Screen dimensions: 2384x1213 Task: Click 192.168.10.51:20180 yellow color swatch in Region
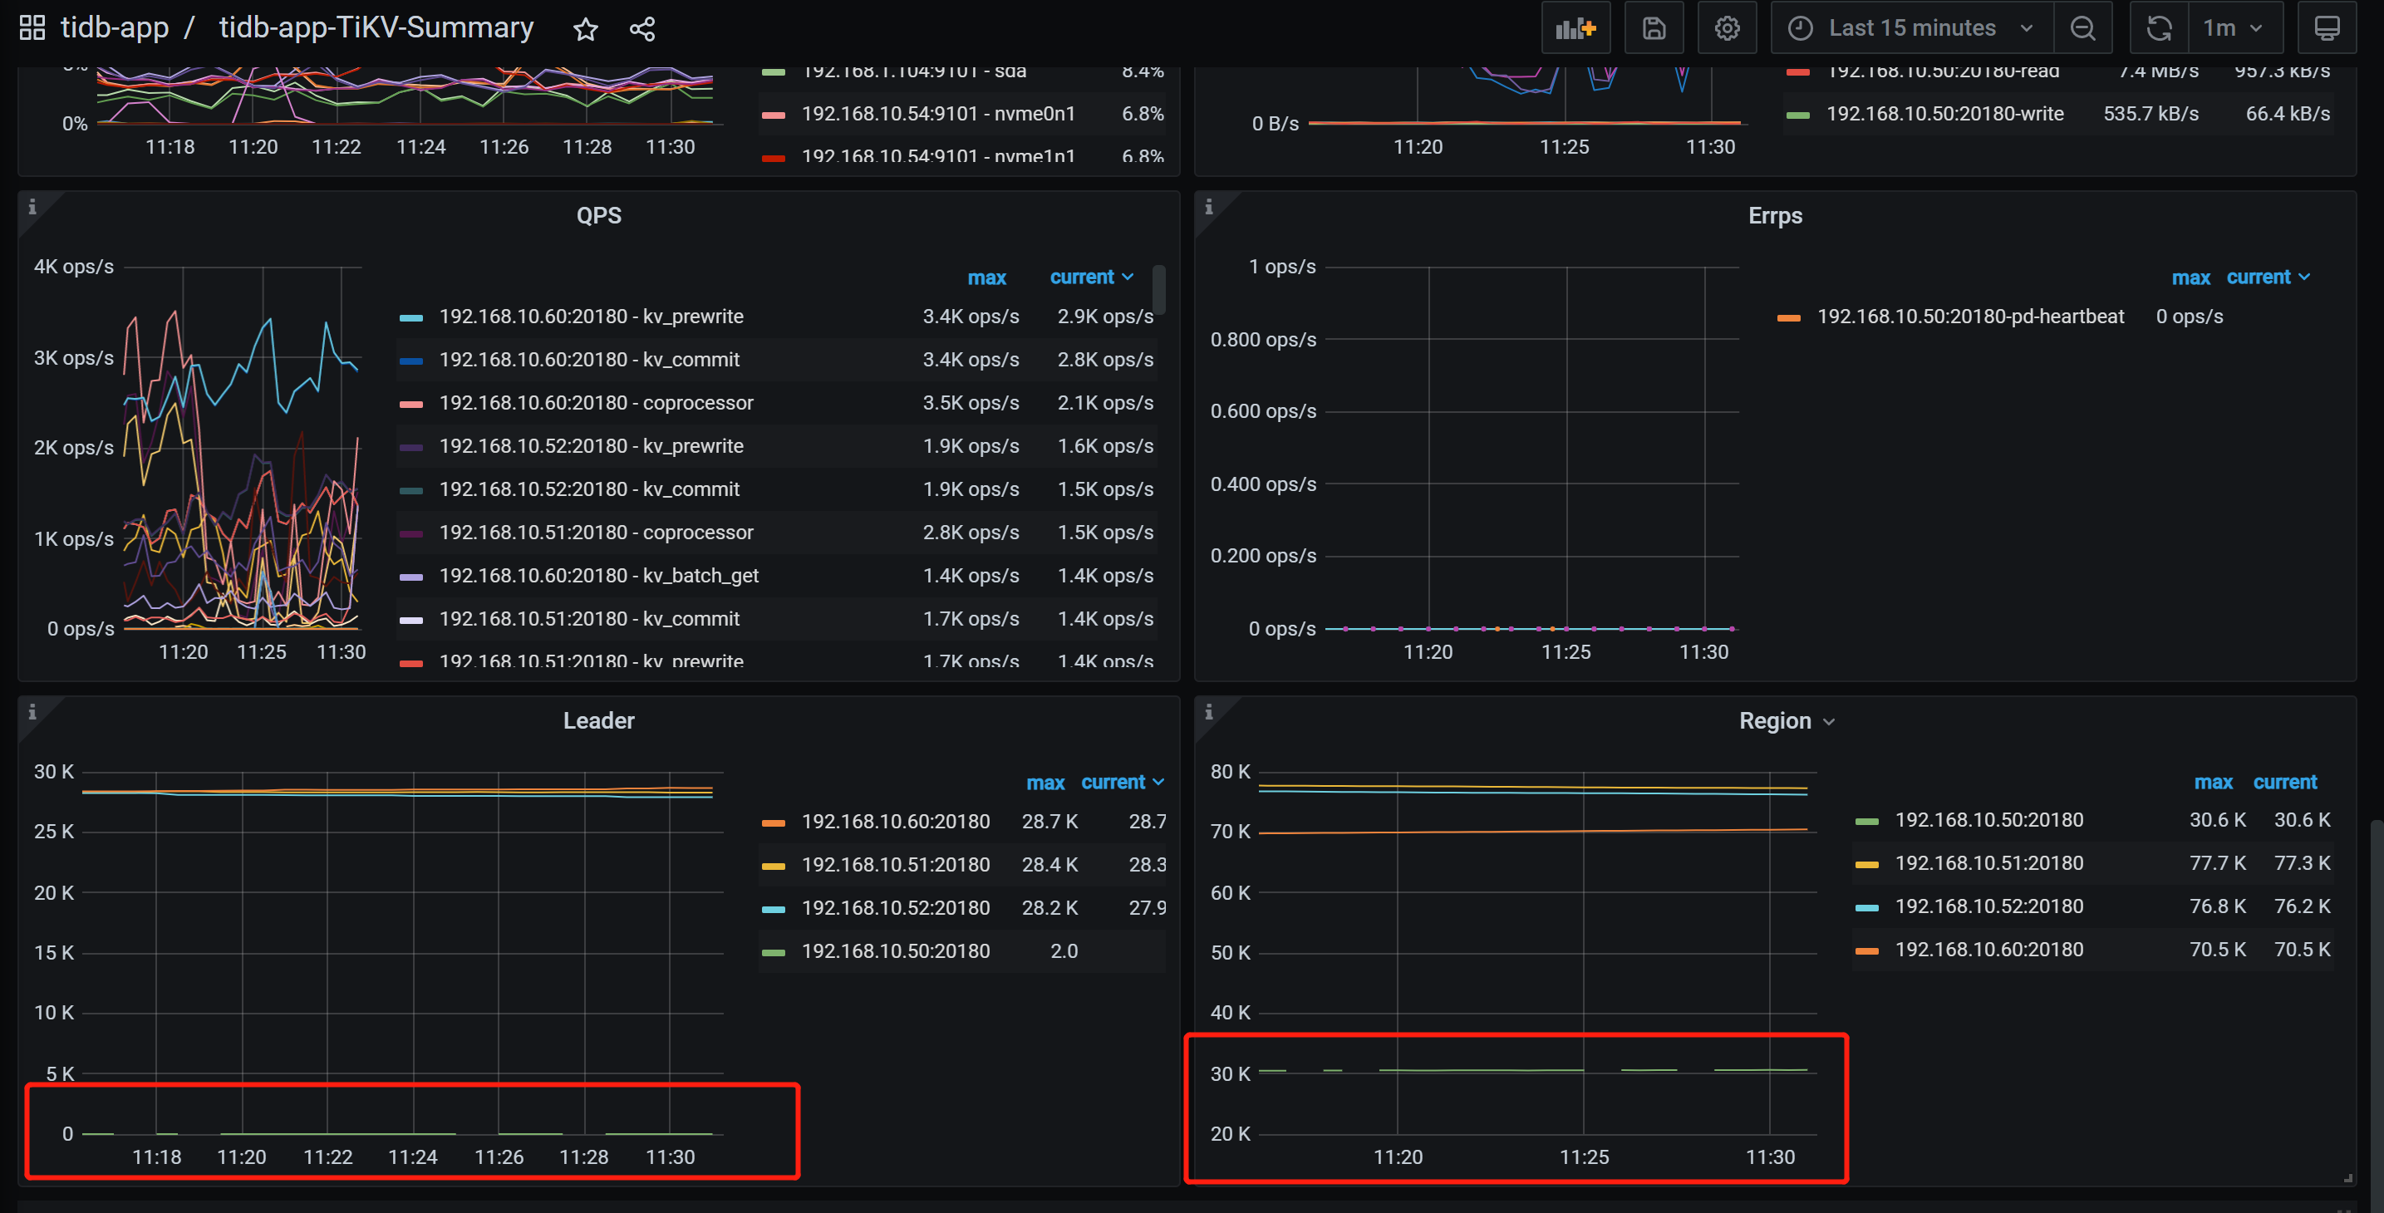click(1866, 864)
